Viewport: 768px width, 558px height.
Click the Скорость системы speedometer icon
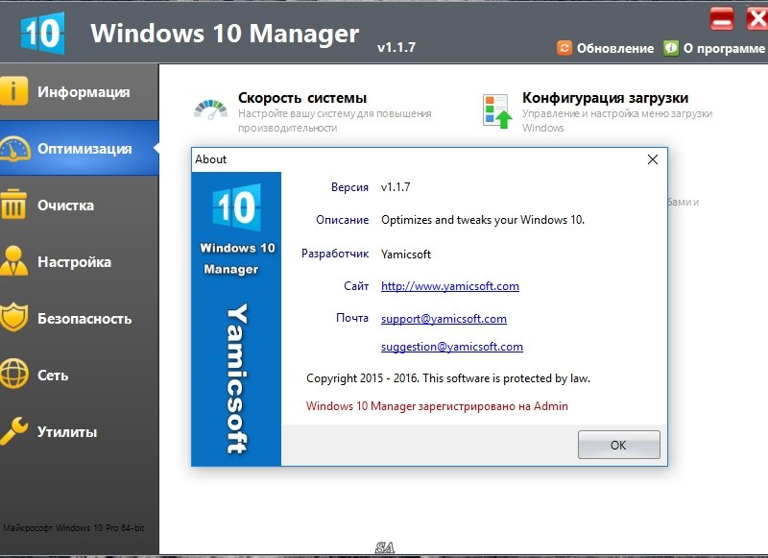coord(210,110)
